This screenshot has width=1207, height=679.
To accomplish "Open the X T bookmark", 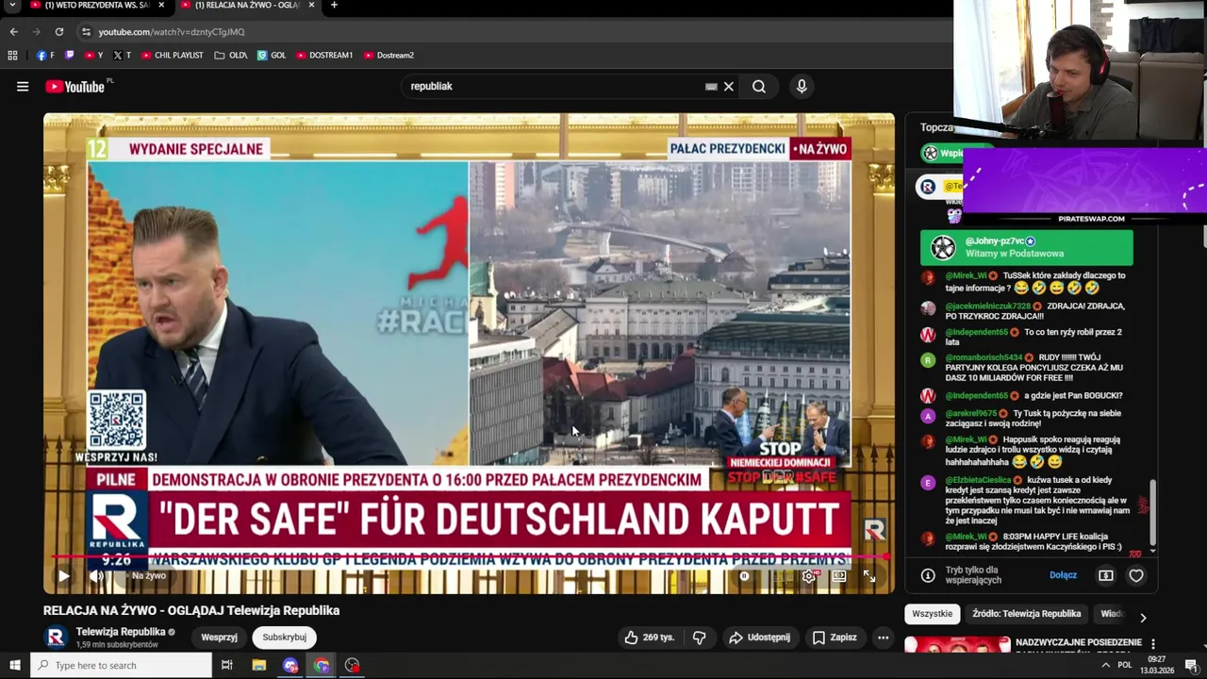I will (x=122, y=56).
